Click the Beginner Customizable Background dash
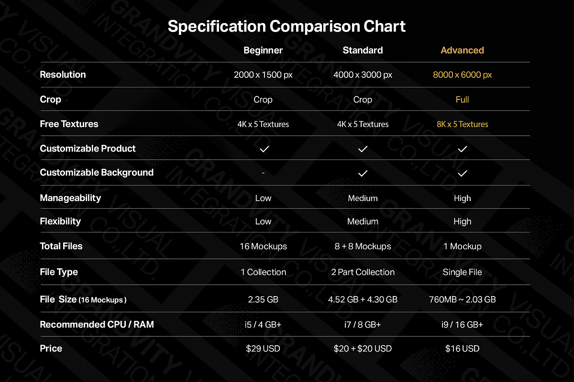The width and height of the screenshot is (574, 382). coord(263,173)
